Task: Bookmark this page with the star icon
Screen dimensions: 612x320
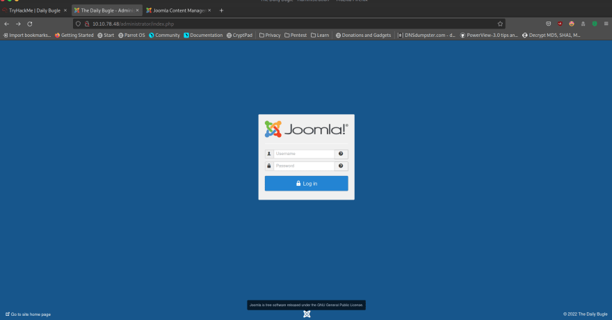Action: point(500,24)
